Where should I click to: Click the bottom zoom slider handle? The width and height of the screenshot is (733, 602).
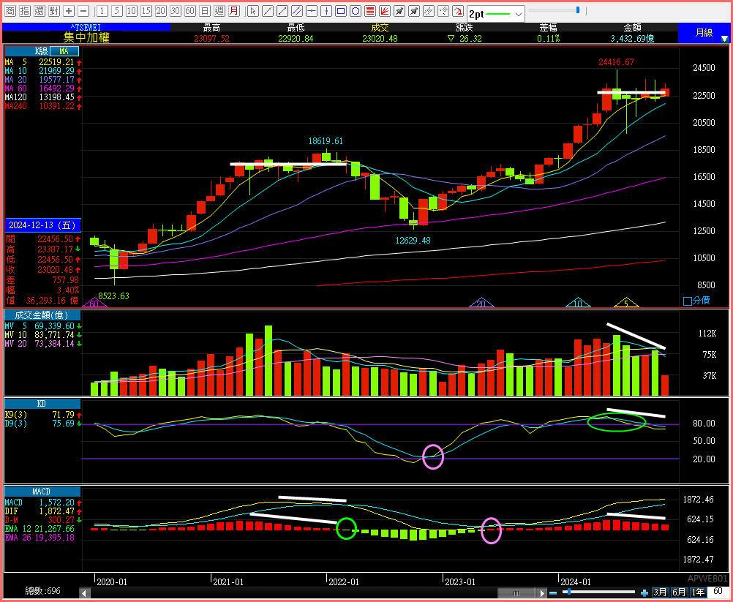569,592
